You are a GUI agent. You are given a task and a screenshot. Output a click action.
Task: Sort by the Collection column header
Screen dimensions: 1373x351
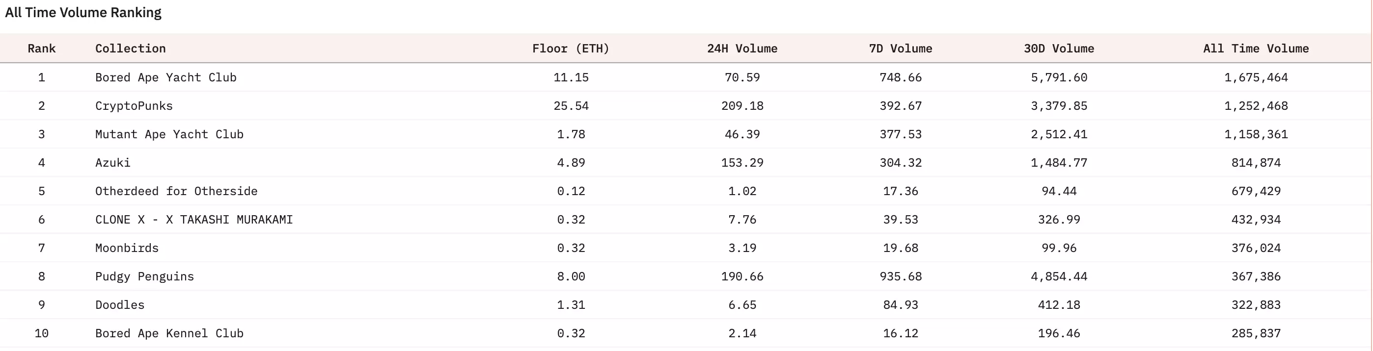click(130, 49)
